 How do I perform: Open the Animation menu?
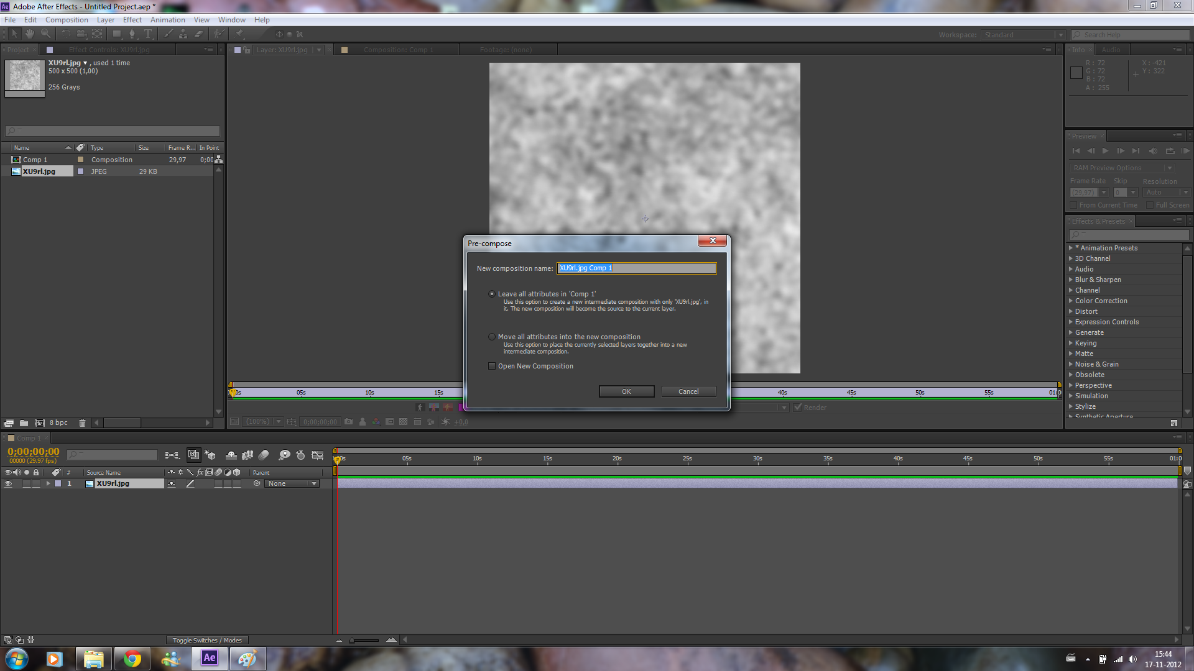[167, 20]
